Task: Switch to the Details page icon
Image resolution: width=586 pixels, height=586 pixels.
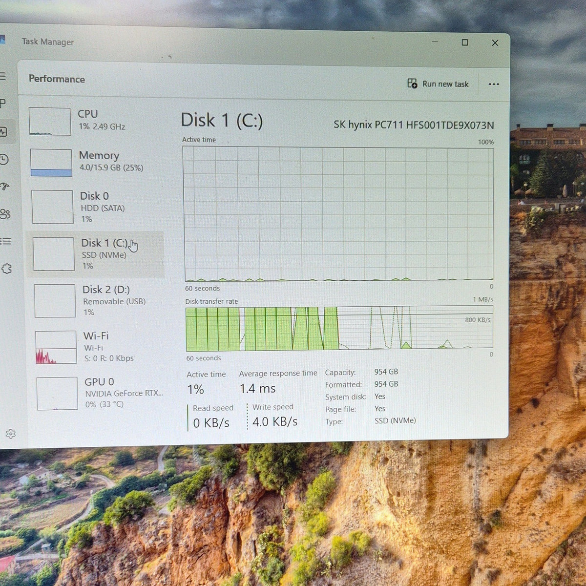Action: 6,241
